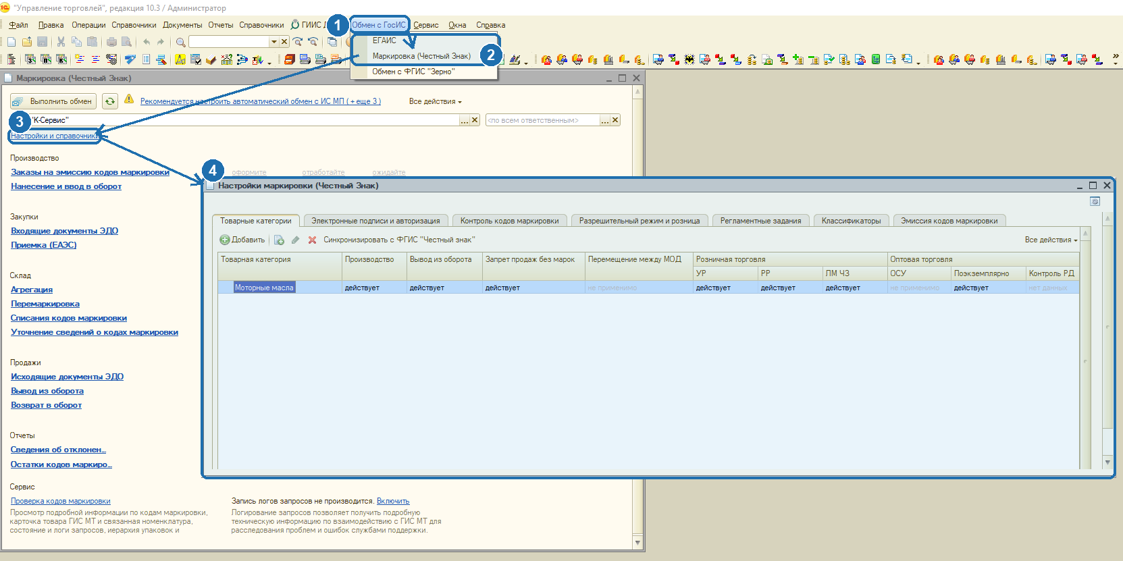Open the Файл menu

pos(19,25)
